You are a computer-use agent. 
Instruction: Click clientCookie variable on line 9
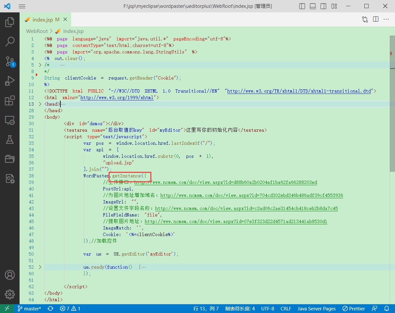point(81,78)
